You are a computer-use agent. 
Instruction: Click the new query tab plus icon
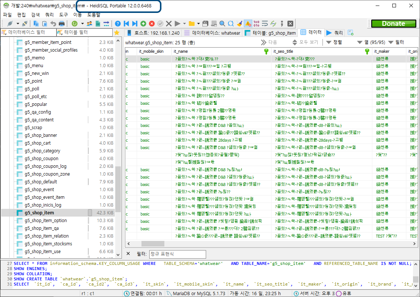pyautogui.click(x=350, y=33)
